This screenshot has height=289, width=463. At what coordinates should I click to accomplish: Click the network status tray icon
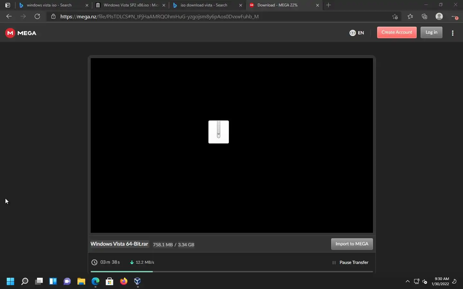(417, 282)
